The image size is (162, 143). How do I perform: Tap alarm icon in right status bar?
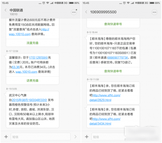(124, 3)
